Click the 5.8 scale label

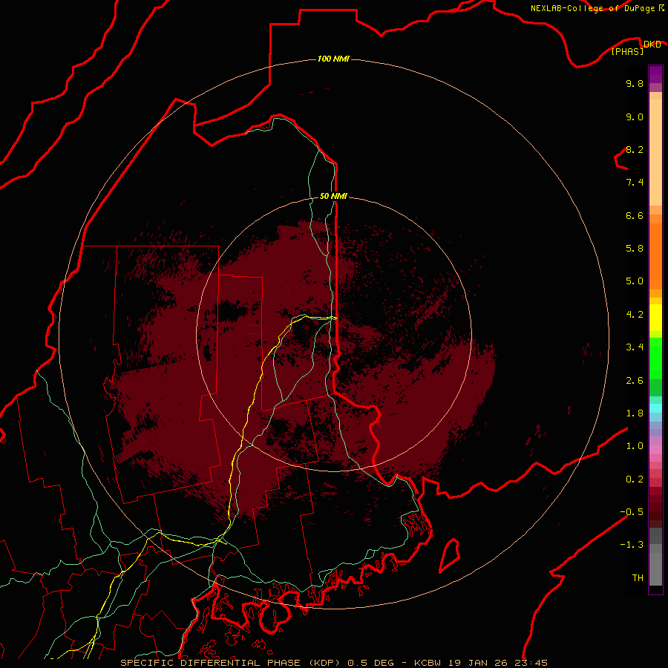(635, 249)
